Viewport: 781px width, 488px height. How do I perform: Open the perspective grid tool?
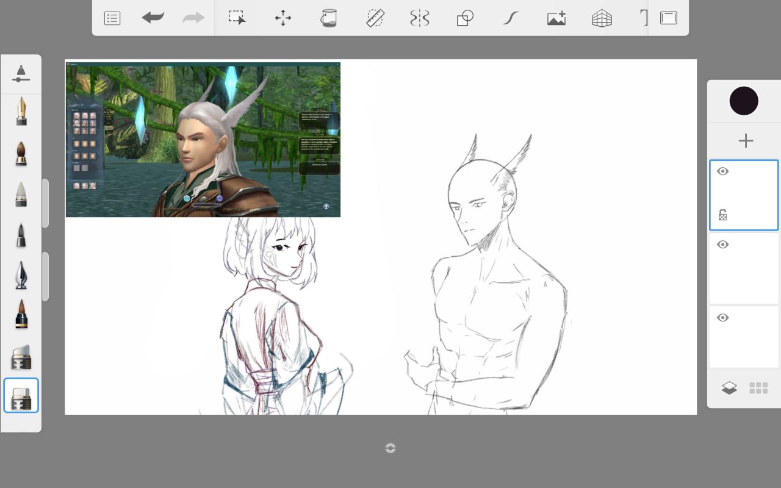tap(602, 18)
